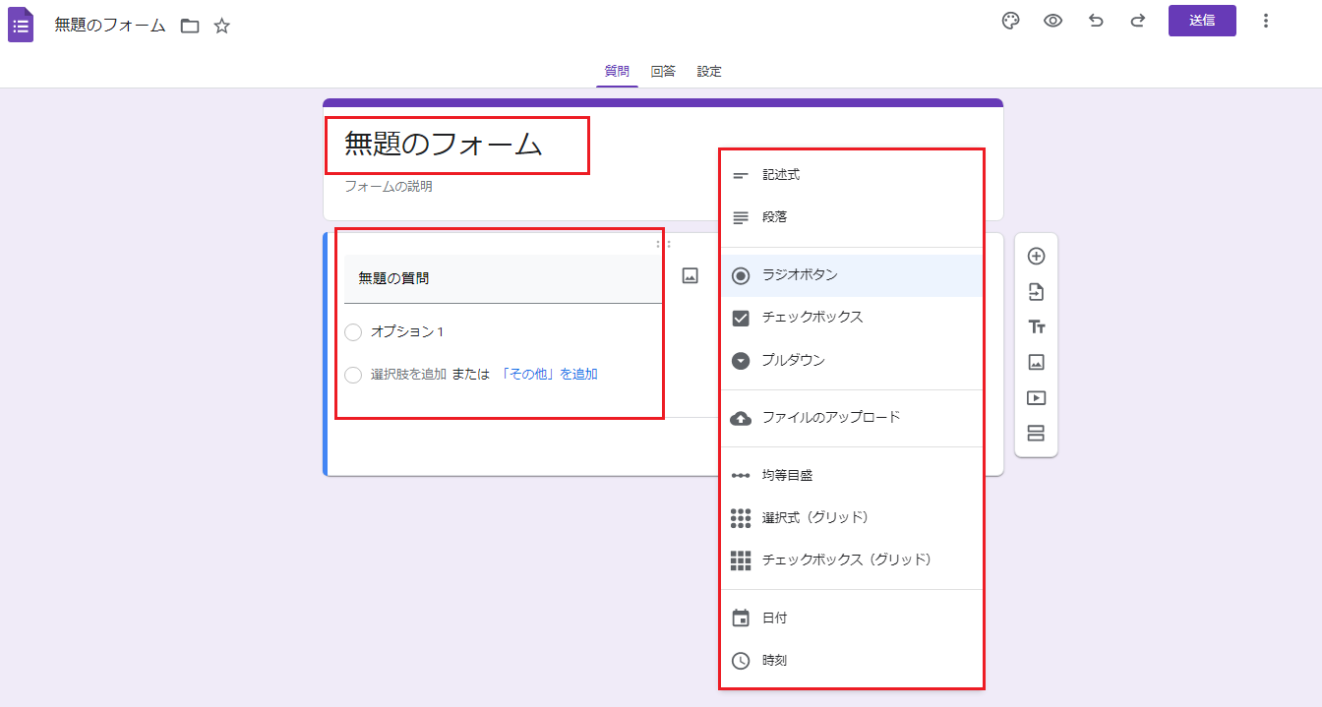
Task: Choose チェックボックス question type from the list
Action: point(811,318)
